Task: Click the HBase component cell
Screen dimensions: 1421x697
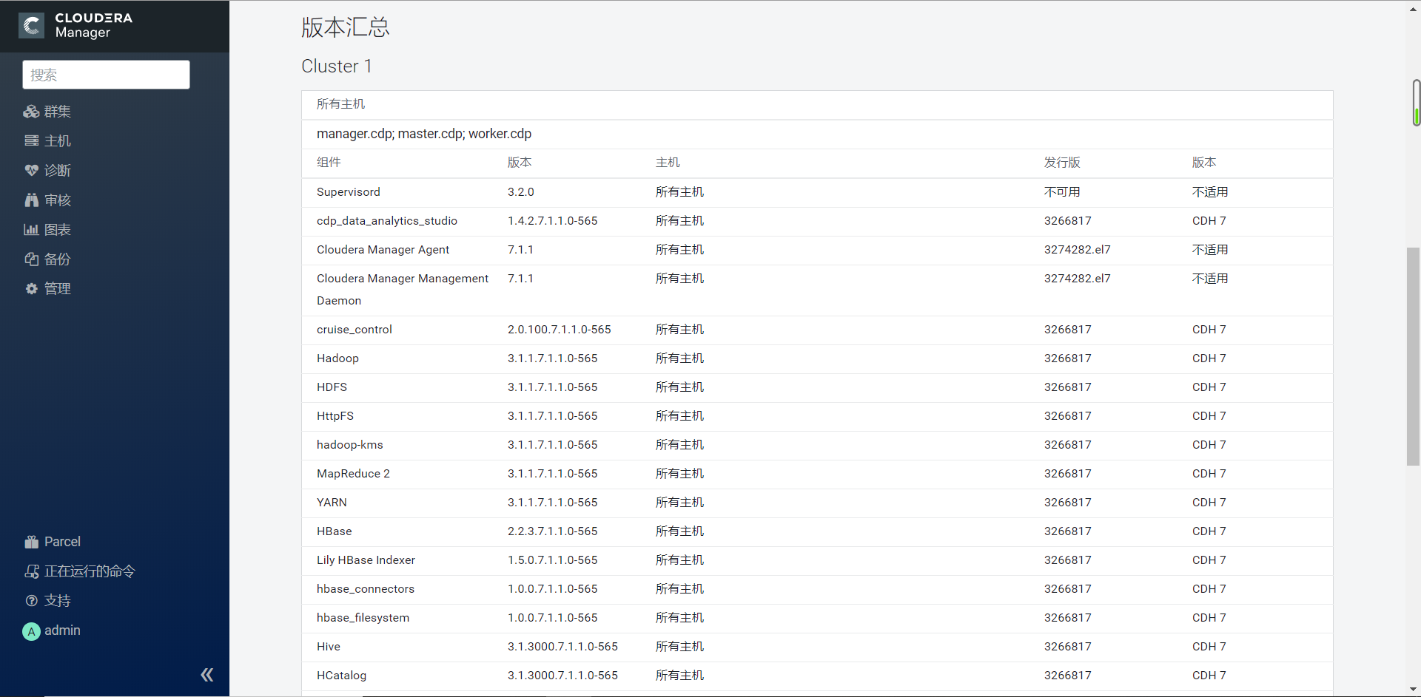Action: point(335,531)
